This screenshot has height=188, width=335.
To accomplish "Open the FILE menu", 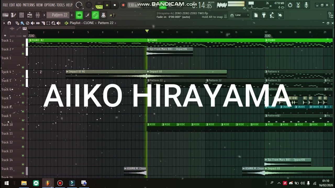I will [5, 5].
